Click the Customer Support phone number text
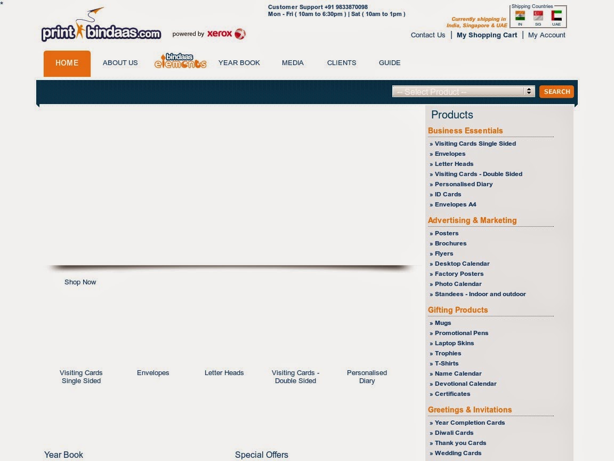The height and width of the screenshot is (461, 614). point(318,7)
